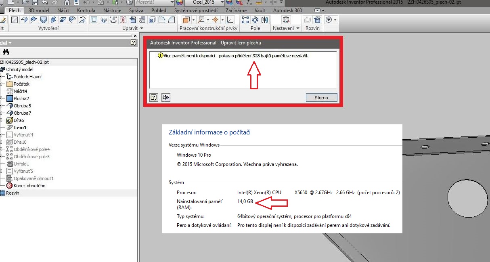Select the Circular Pattern tool in Pole
490x262 pixels.
tap(255, 20)
